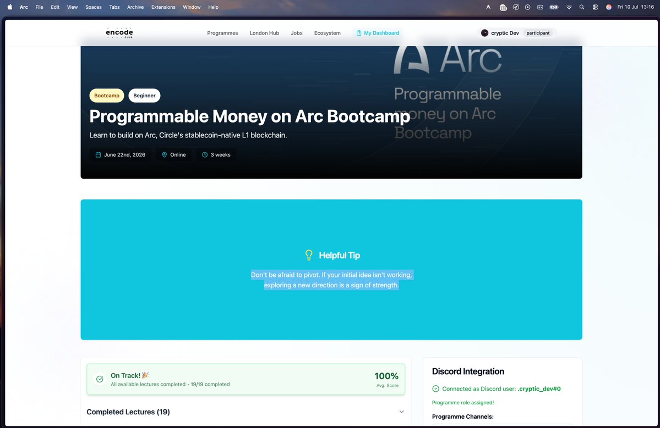660x428 pixels.
Task: Open Spotlight search in menu bar
Action: pyautogui.click(x=582, y=7)
